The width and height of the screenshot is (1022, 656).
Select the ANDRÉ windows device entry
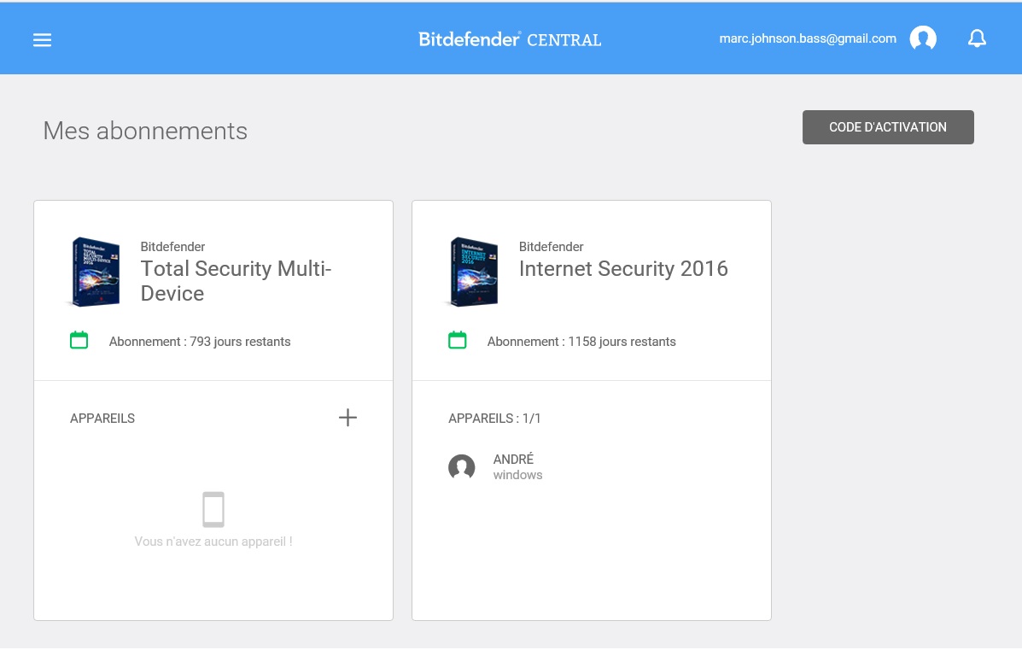pos(495,467)
